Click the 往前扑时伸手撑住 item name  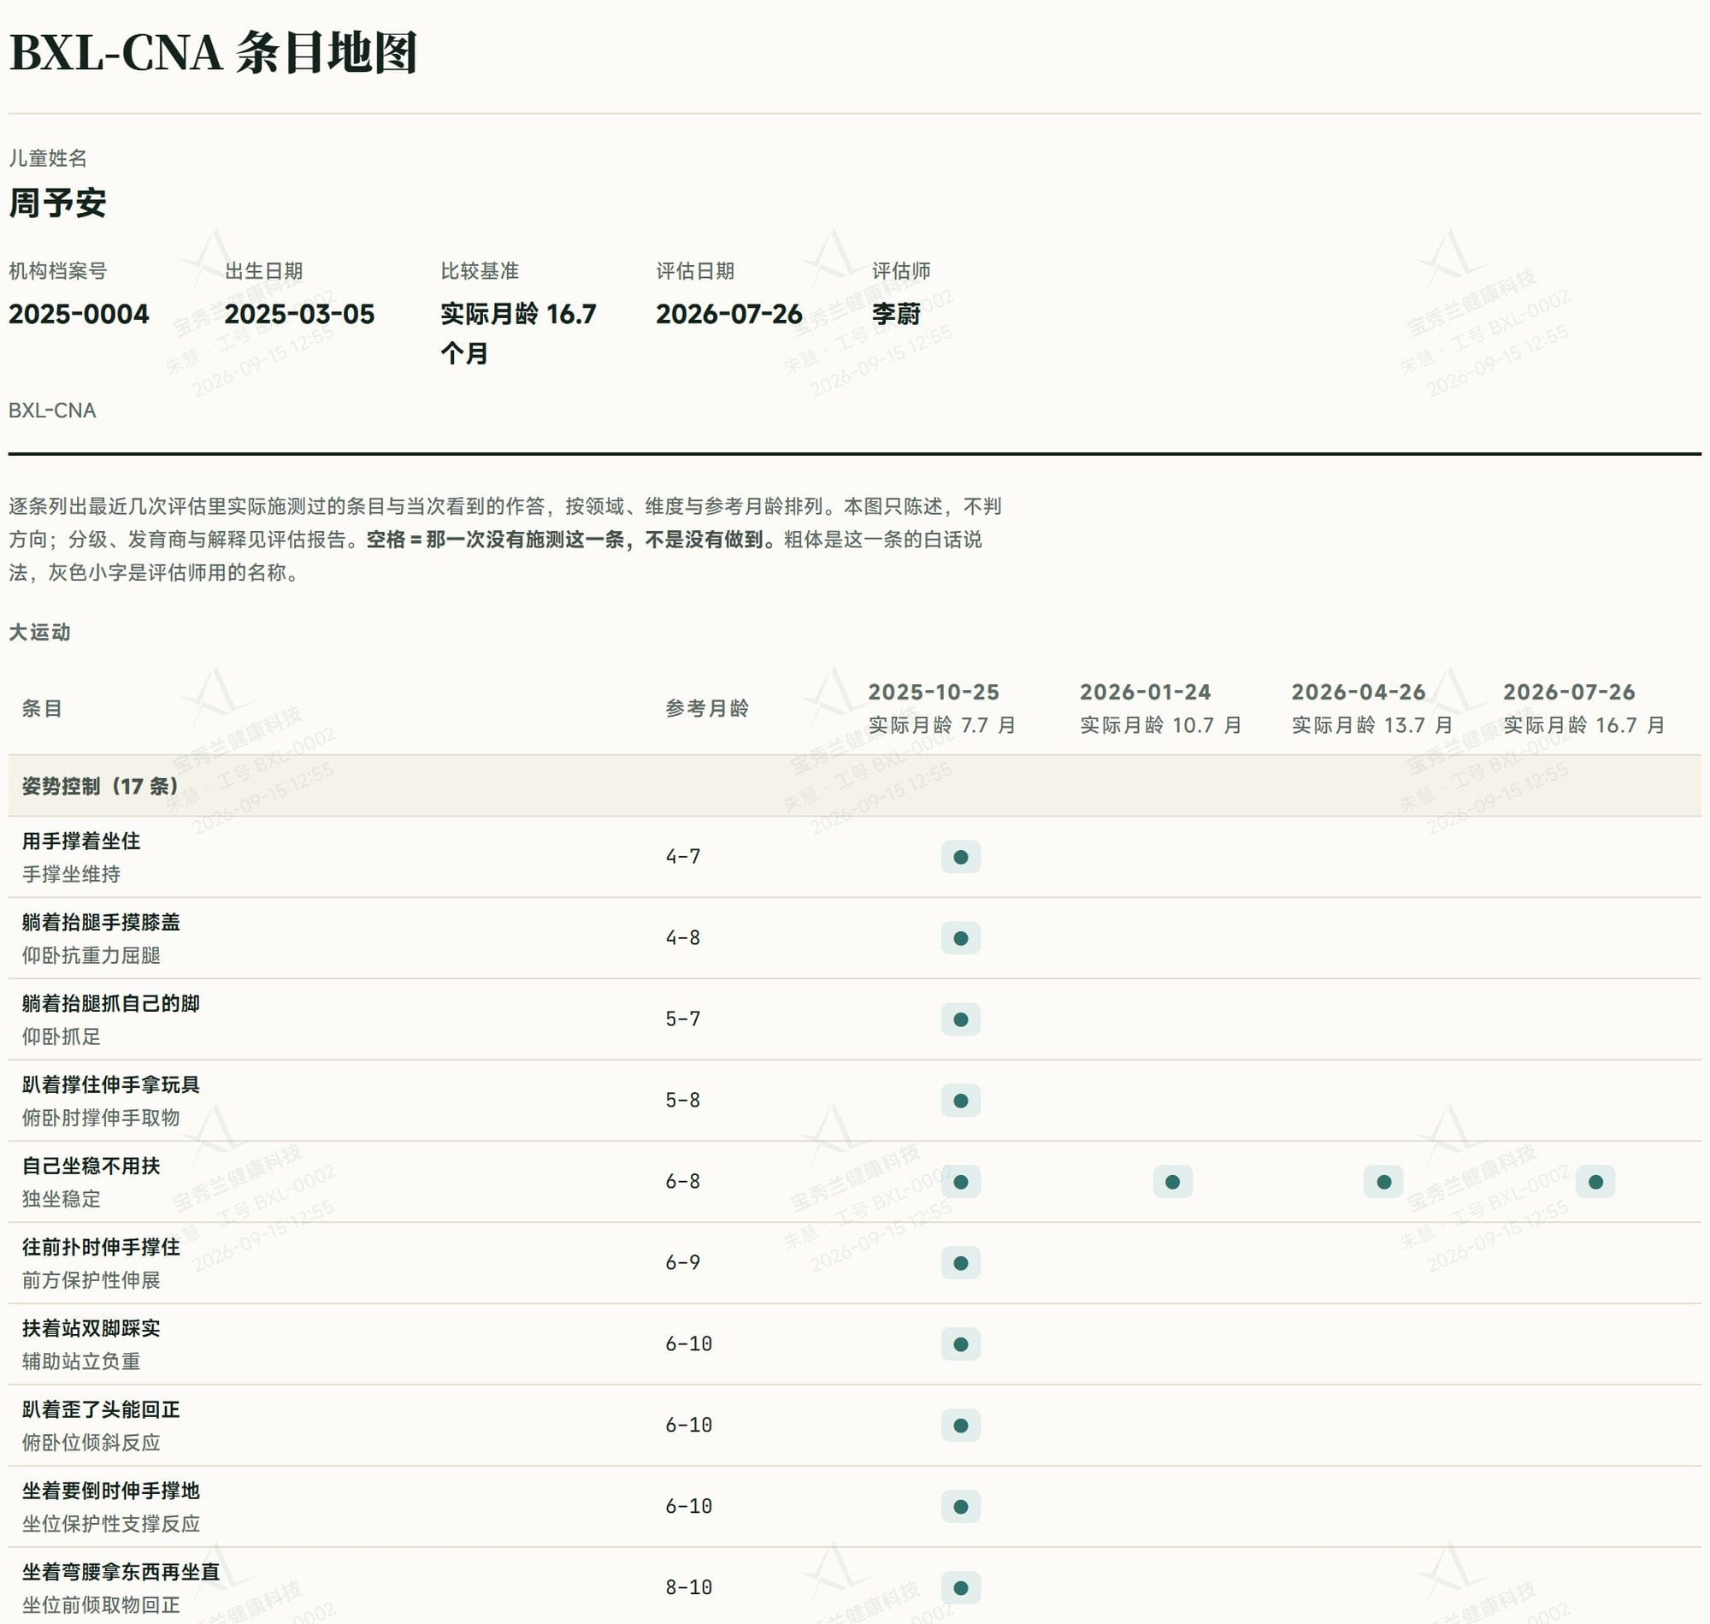tap(101, 1248)
